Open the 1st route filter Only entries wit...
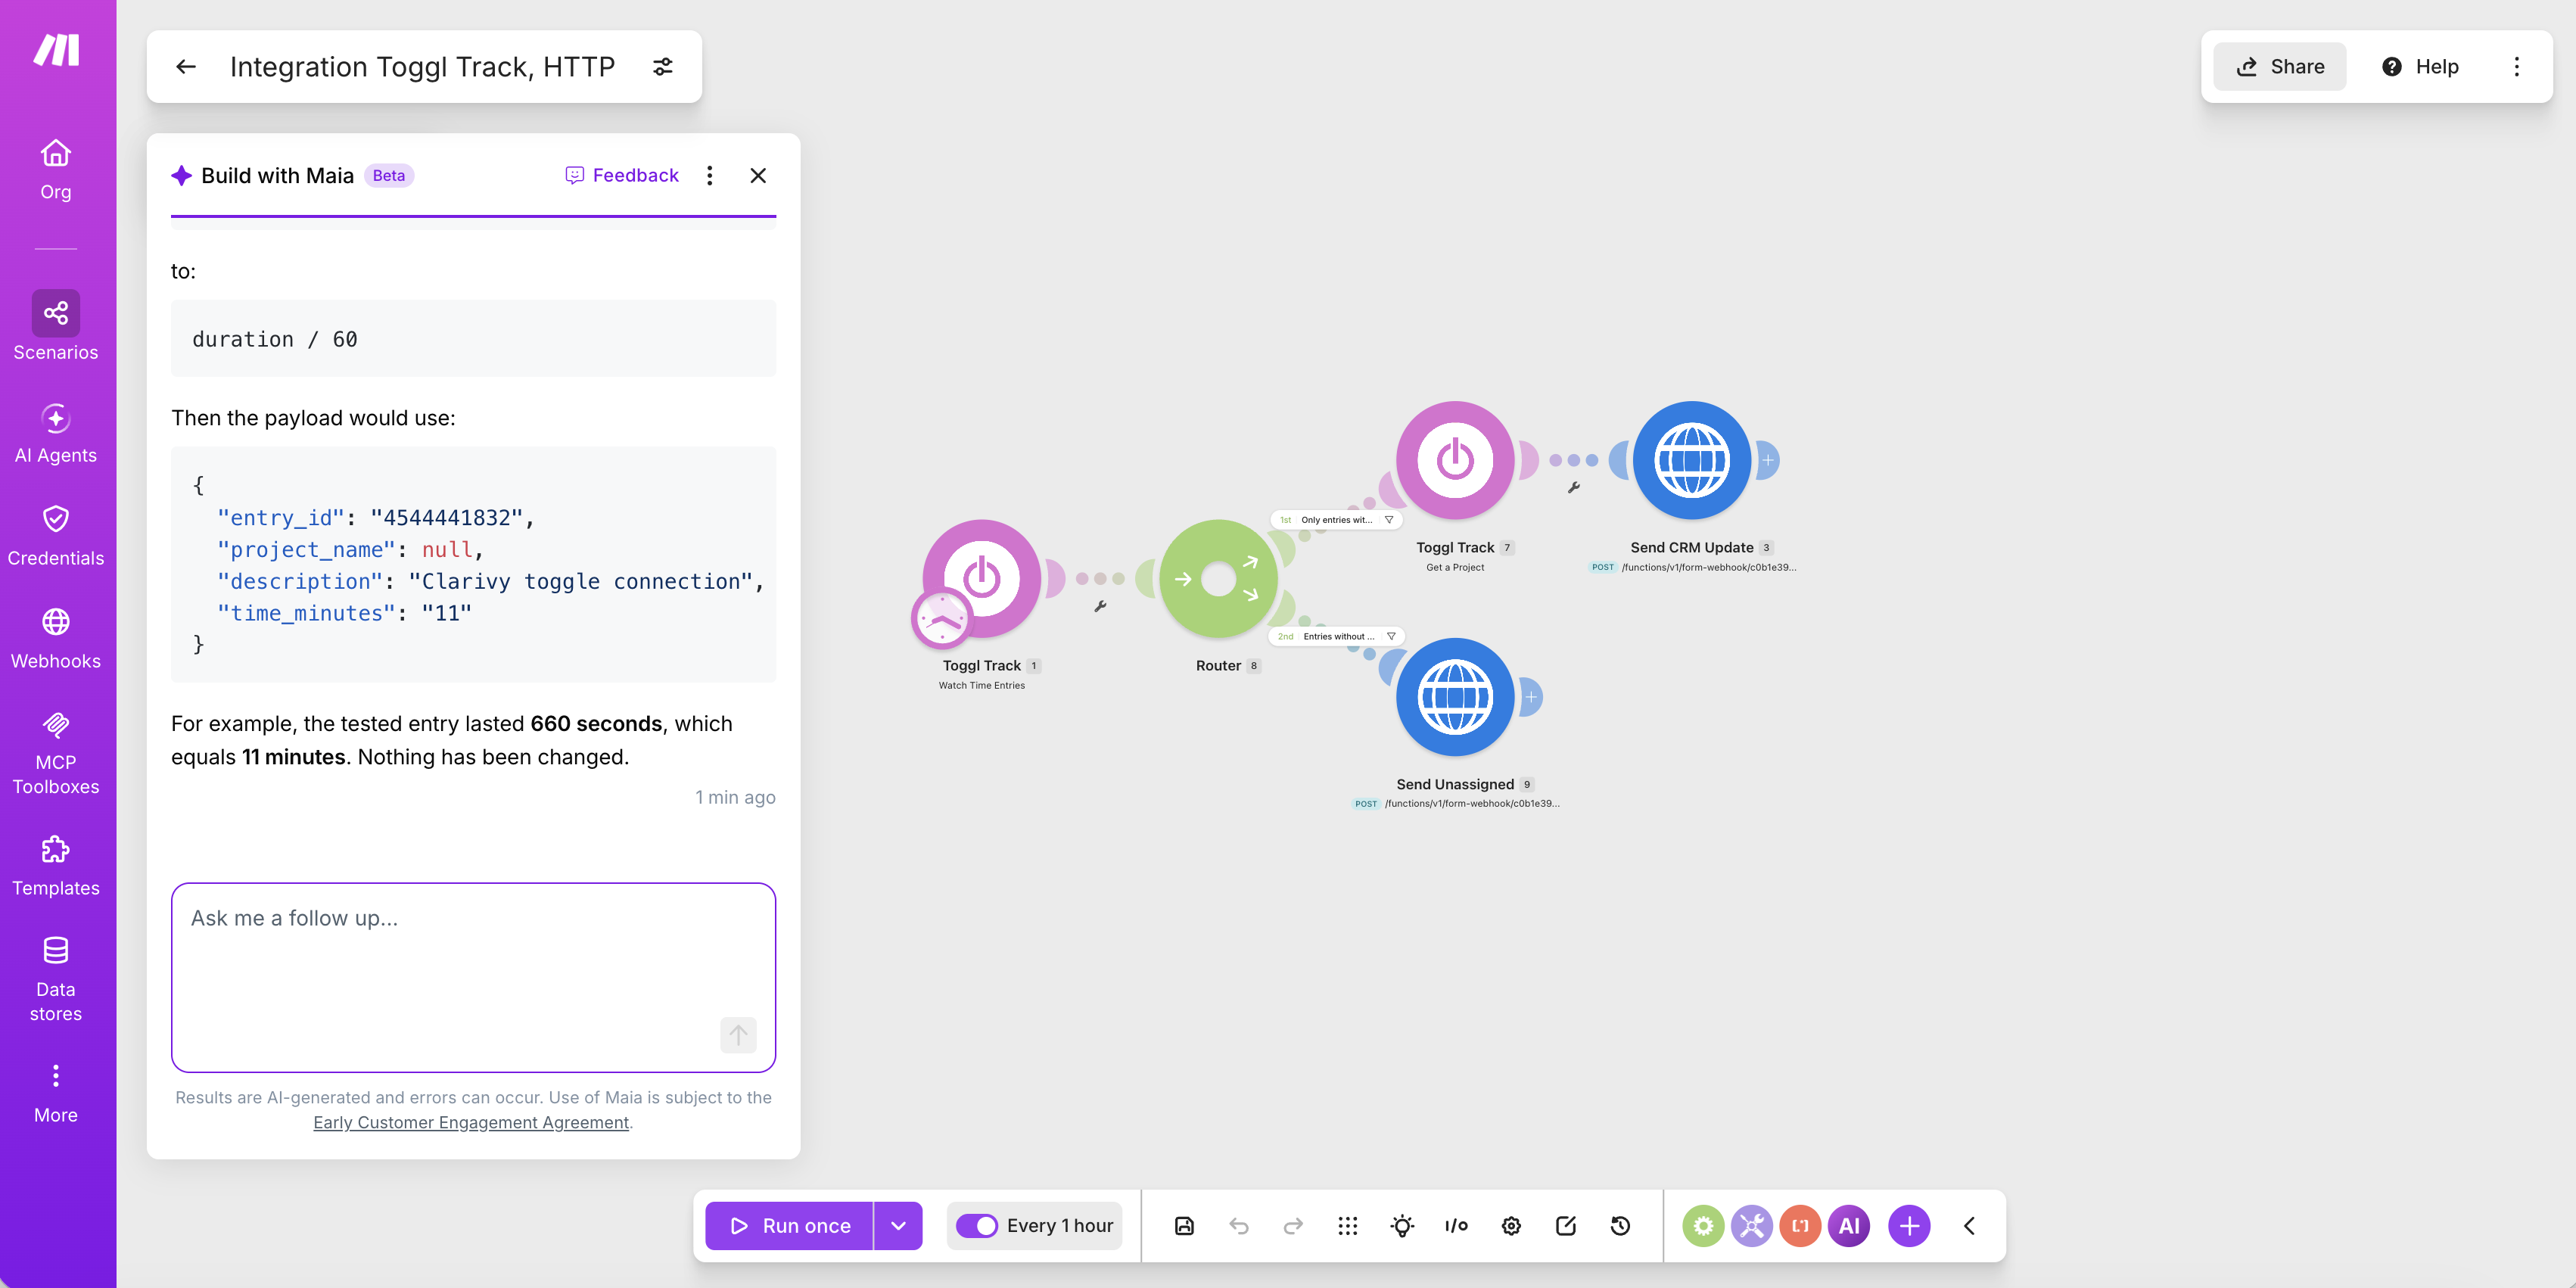This screenshot has height=1288, width=2576. click(1337, 520)
